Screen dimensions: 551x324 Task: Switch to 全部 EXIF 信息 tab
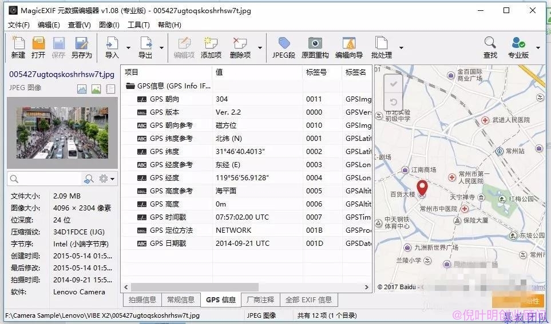click(308, 300)
